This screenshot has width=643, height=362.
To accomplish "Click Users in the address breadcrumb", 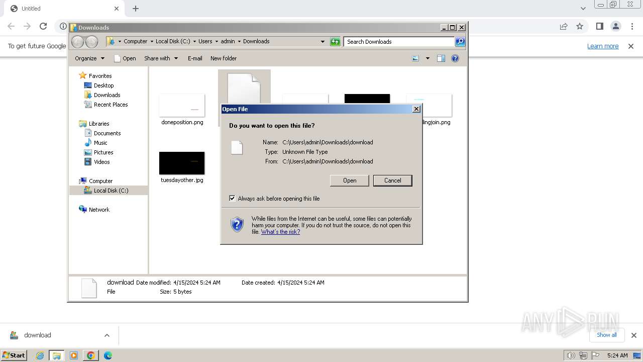I will [x=205, y=42].
